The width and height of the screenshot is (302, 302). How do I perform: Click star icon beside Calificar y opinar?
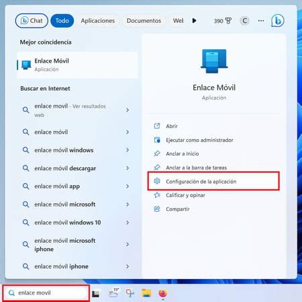point(157,195)
